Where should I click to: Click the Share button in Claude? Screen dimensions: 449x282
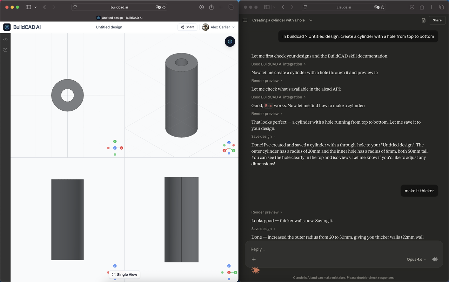[x=437, y=20]
